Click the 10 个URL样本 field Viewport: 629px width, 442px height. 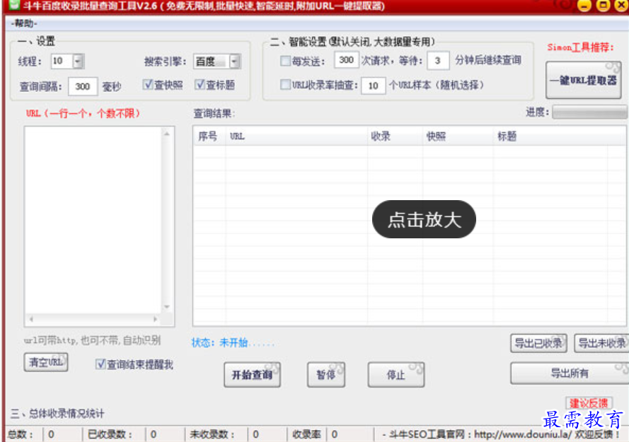pyautogui.click(x=373, y=86)
